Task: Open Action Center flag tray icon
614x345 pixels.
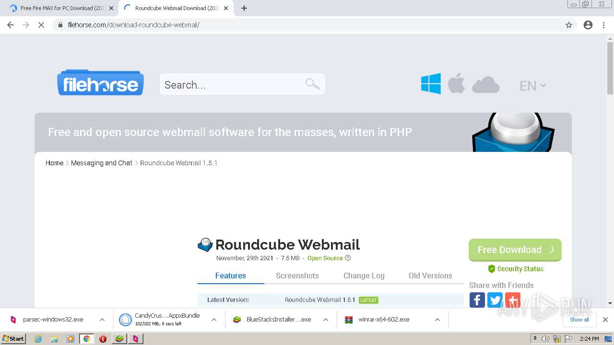Action: (x=568, y=339)
